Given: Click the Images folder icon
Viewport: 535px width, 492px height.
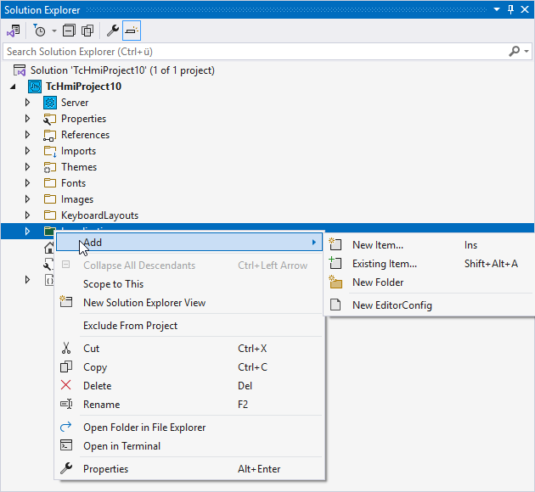Looking at the screenshot, I should pos(50,199).
